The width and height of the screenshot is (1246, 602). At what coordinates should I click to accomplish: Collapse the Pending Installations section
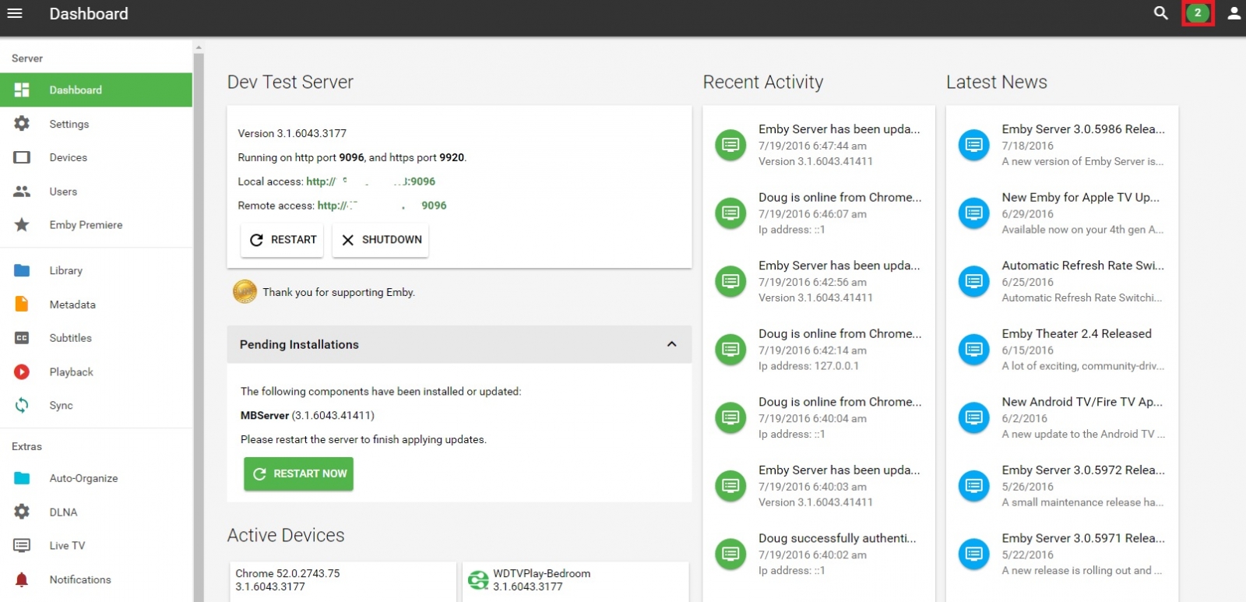point(671,344)
